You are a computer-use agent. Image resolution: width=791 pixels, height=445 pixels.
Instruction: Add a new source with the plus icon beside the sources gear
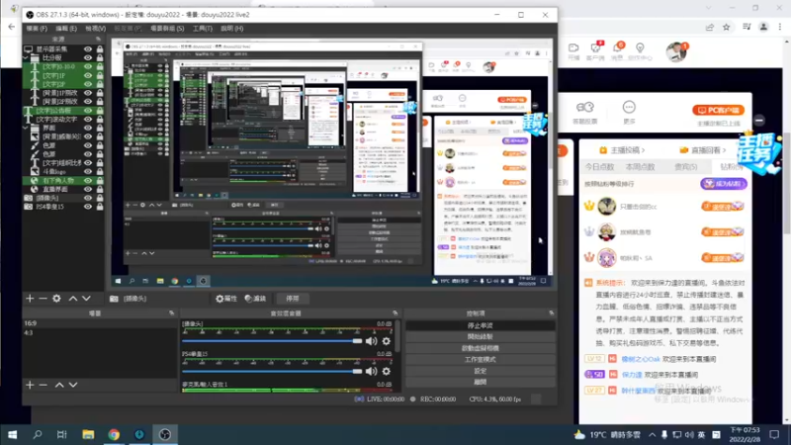pos(30,299)
